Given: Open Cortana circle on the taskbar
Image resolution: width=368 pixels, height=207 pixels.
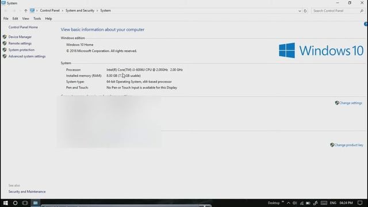Looking at the screenshot, I should 15,203.
